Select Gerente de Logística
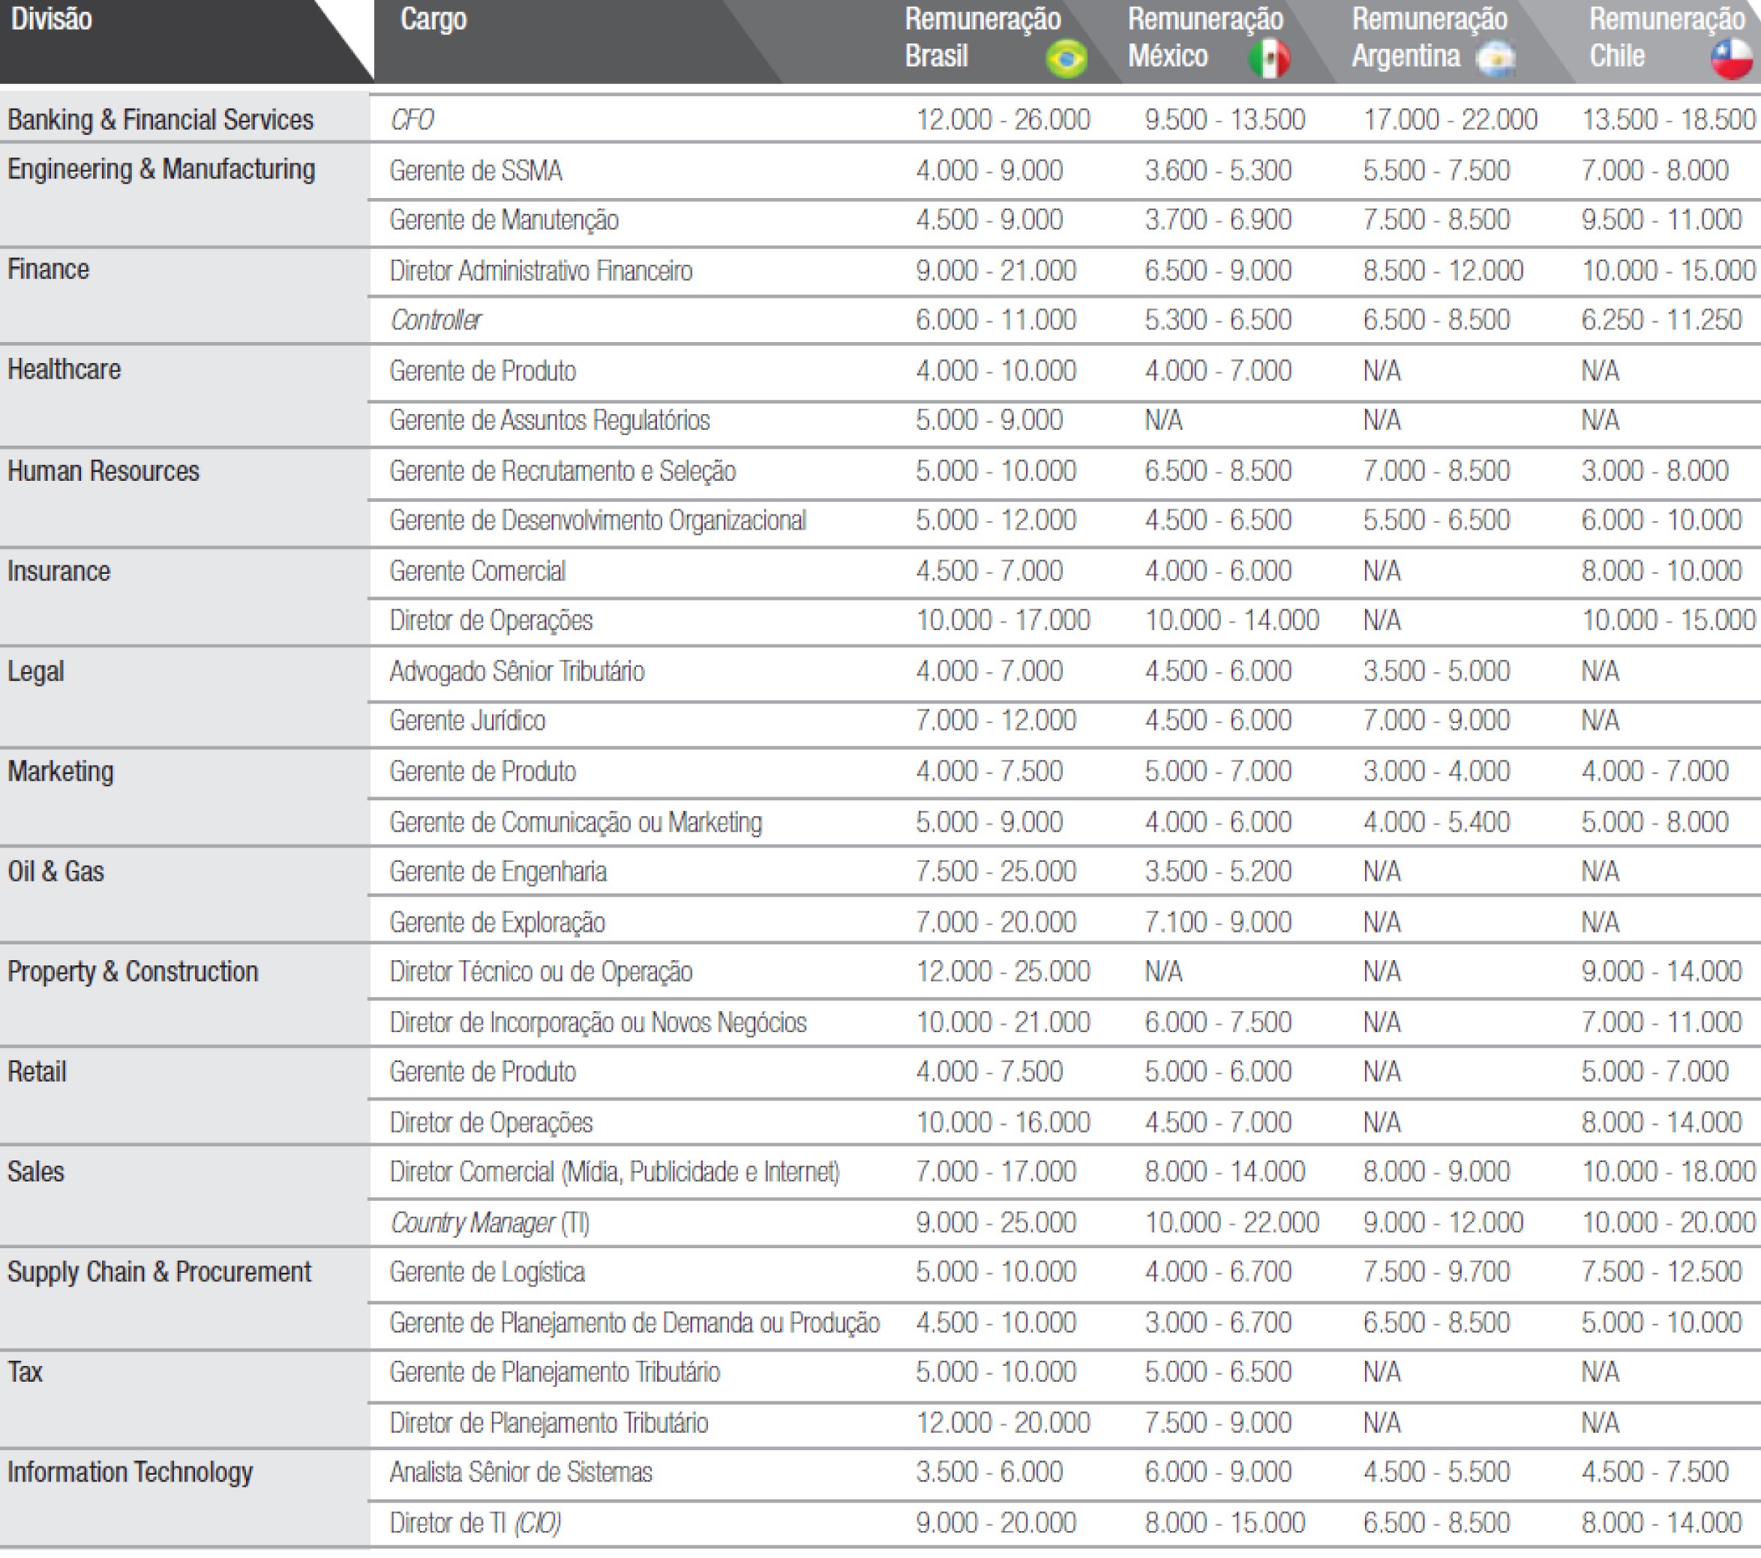Screen dimensions: 1761x1558 tap(487, 1273)
